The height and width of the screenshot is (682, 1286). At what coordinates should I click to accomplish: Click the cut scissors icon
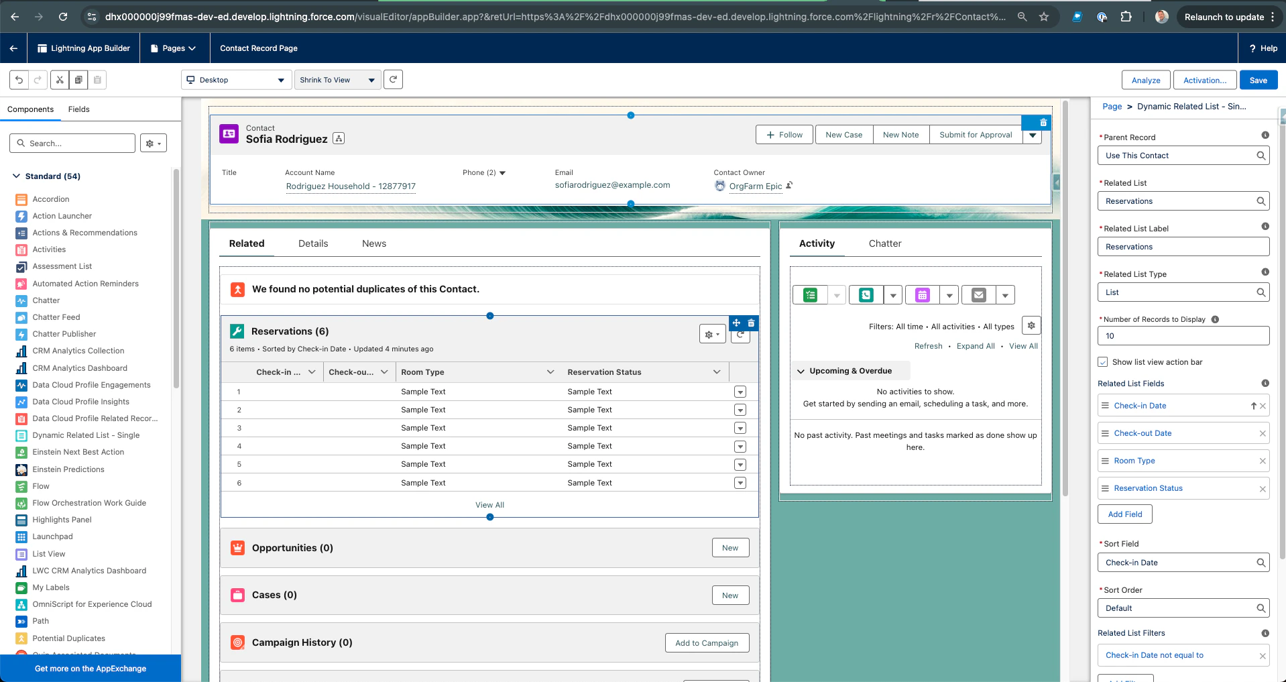tap(60, 80)
